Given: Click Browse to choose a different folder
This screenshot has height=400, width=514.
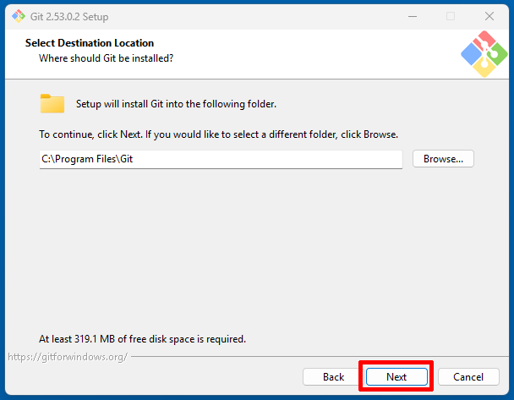Looking at the screenshot, I should pyautogui.click(x=443, y=159).
